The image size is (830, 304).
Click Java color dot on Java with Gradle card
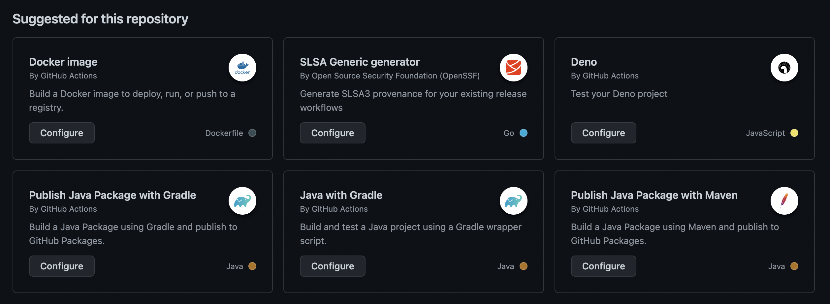tap(523, 266)
